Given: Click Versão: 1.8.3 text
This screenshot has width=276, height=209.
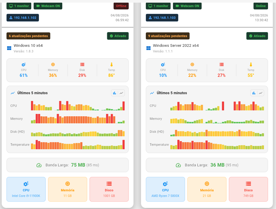Looking at the screenshot, I should coord(24,51).
